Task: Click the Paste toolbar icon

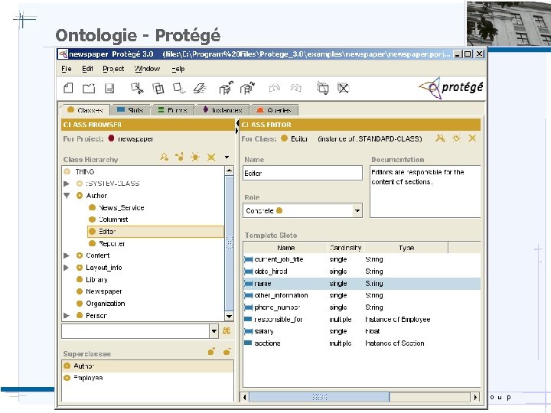Action: tap(179, 88)
